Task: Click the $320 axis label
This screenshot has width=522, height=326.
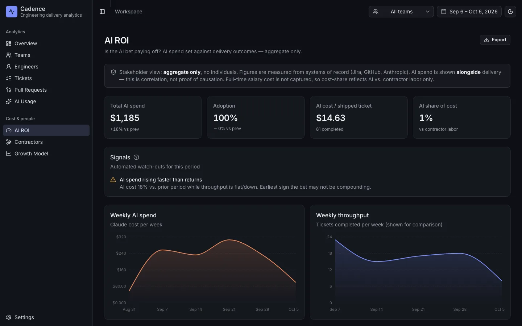Action: point(121,237)
